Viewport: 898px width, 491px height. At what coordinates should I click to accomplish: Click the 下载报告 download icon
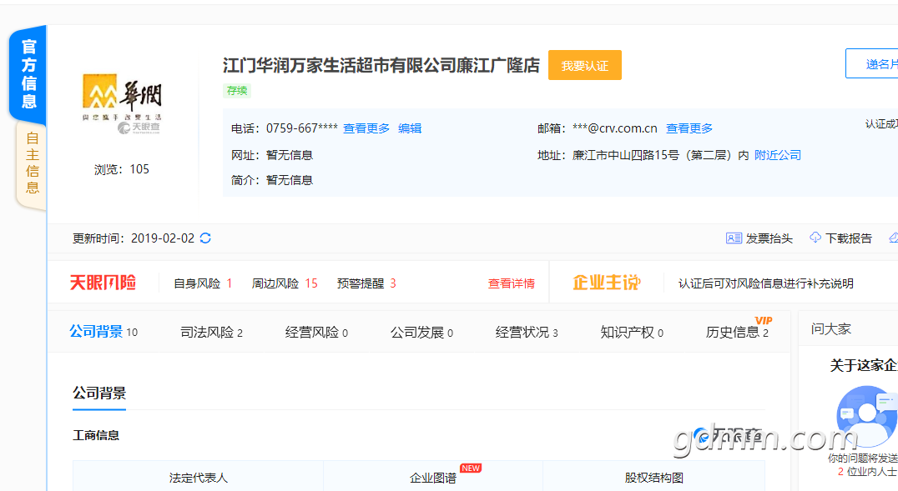click(x=815, y=238)
